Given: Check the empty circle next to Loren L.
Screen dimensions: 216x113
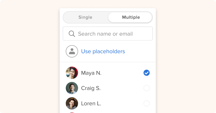Looking at the screenshot, I should 147,103.
